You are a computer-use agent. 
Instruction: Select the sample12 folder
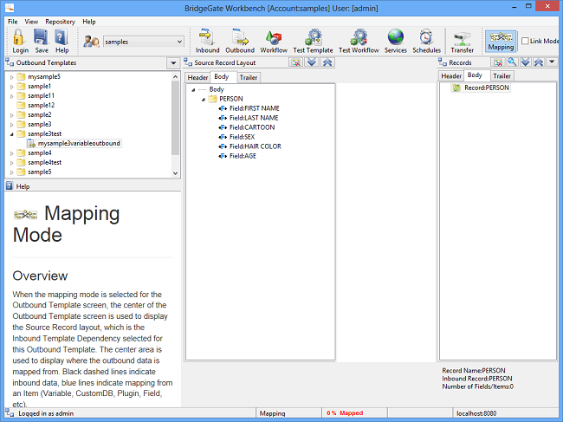pyautogui.click(x=42, y=105)
